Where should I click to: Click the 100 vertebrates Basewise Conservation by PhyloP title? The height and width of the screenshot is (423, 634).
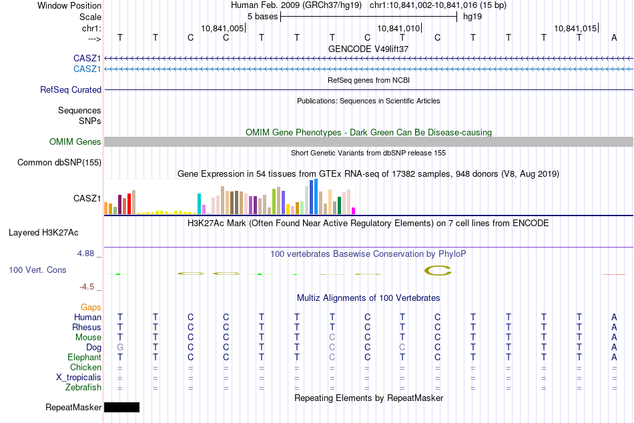point(368,254)
